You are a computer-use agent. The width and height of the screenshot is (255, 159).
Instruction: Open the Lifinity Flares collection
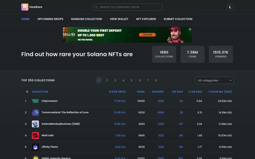click(x=50, y=147)
